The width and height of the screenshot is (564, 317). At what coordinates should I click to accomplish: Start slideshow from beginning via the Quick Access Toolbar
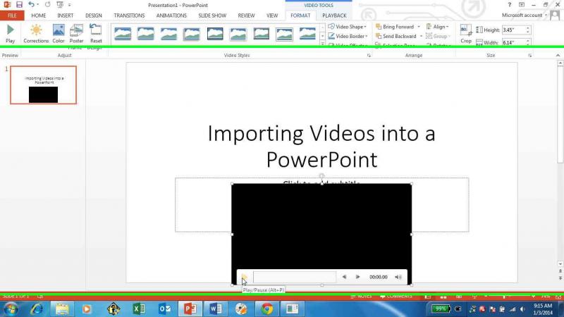click(x=60, y=5)
